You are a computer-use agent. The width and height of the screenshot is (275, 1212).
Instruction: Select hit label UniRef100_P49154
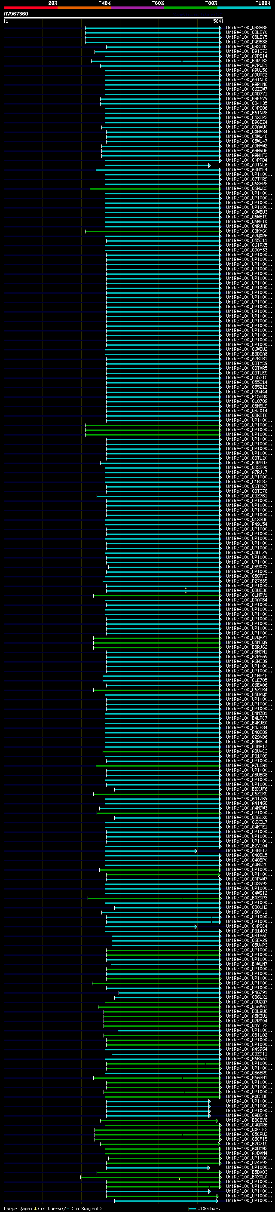point(247,524)
